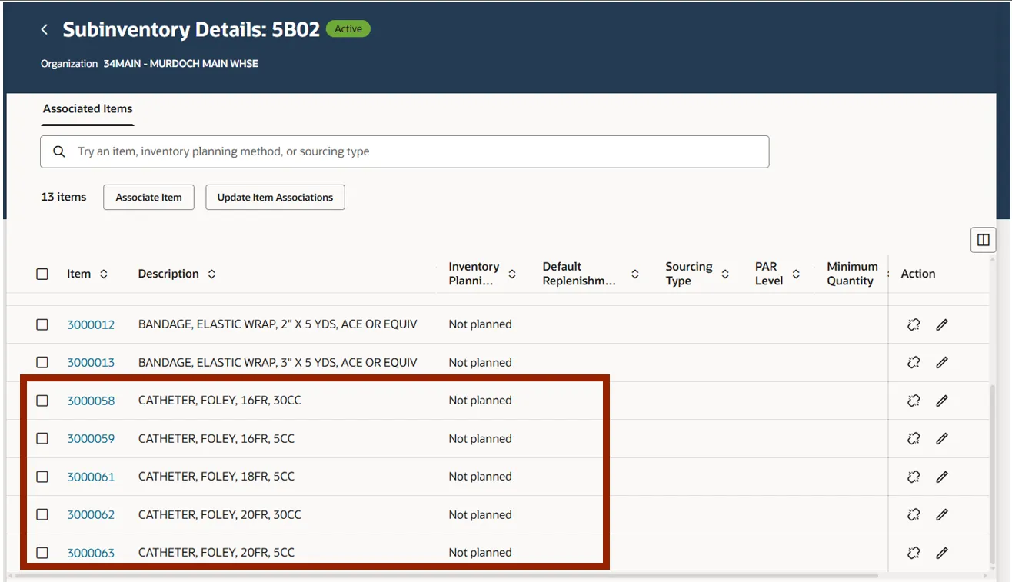Click the unlink icon for item 3000062
The image size is (1012, 582).
click(914, 514)
